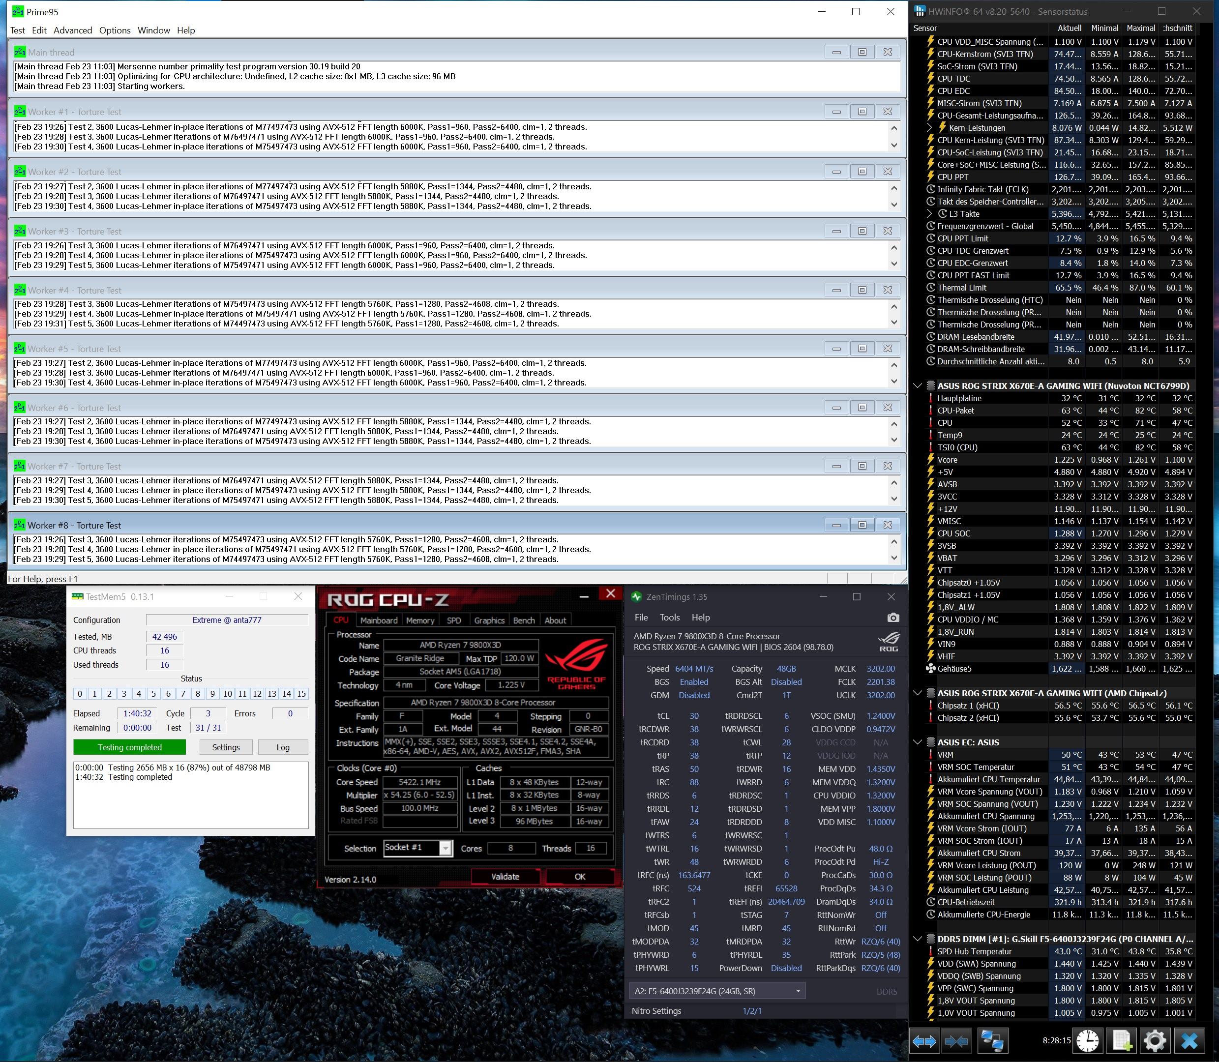Expand the Kern-Leistungen sensor row
1219x1062 pixels.
(930, 128)
